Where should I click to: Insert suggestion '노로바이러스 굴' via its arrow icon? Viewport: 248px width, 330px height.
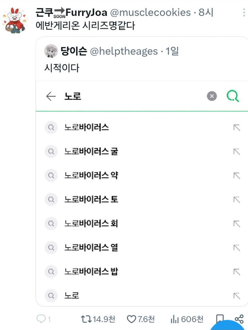[236, 151]
